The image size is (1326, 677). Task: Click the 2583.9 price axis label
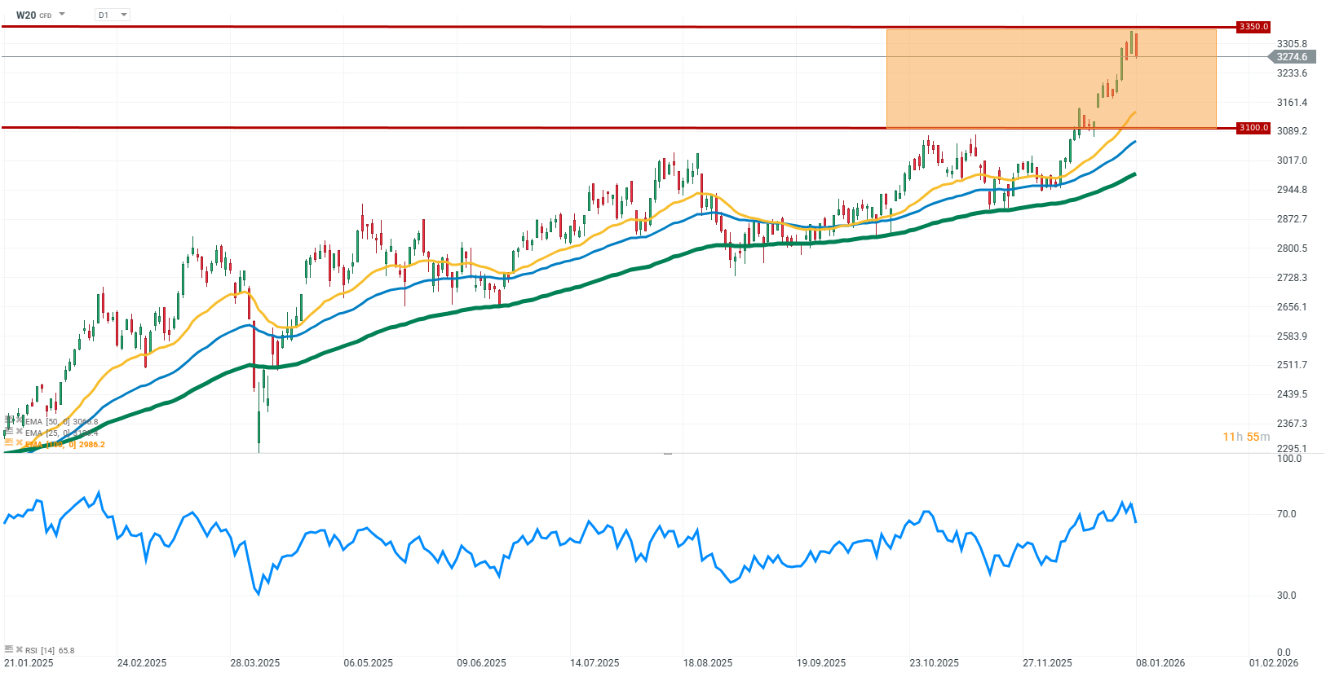1292,336
